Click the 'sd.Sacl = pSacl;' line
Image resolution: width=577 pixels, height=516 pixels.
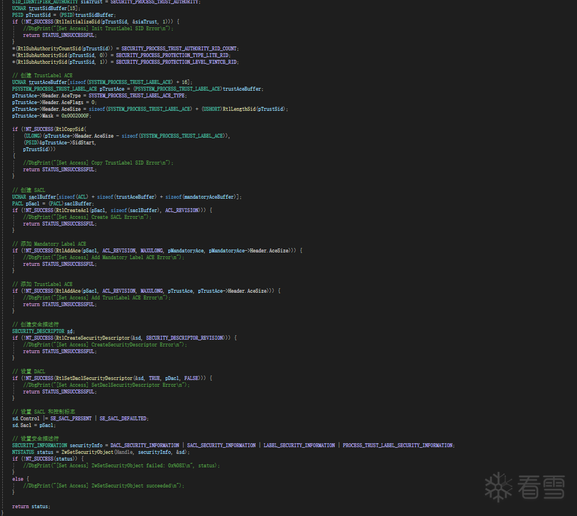pyautogui.click(x=34, y=425)
